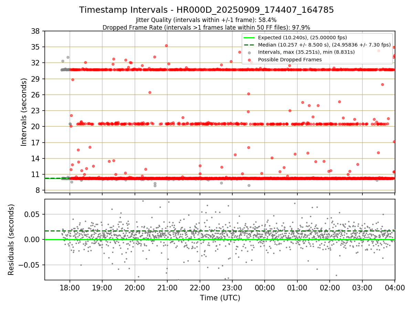The image size is (413, 310).
Task: Click the 18:00 time tick label
Action: [70, 287]
